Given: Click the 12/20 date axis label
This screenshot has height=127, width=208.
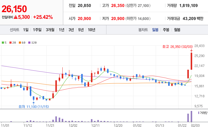Looking at the screenshot, I should tap(118, 125).
